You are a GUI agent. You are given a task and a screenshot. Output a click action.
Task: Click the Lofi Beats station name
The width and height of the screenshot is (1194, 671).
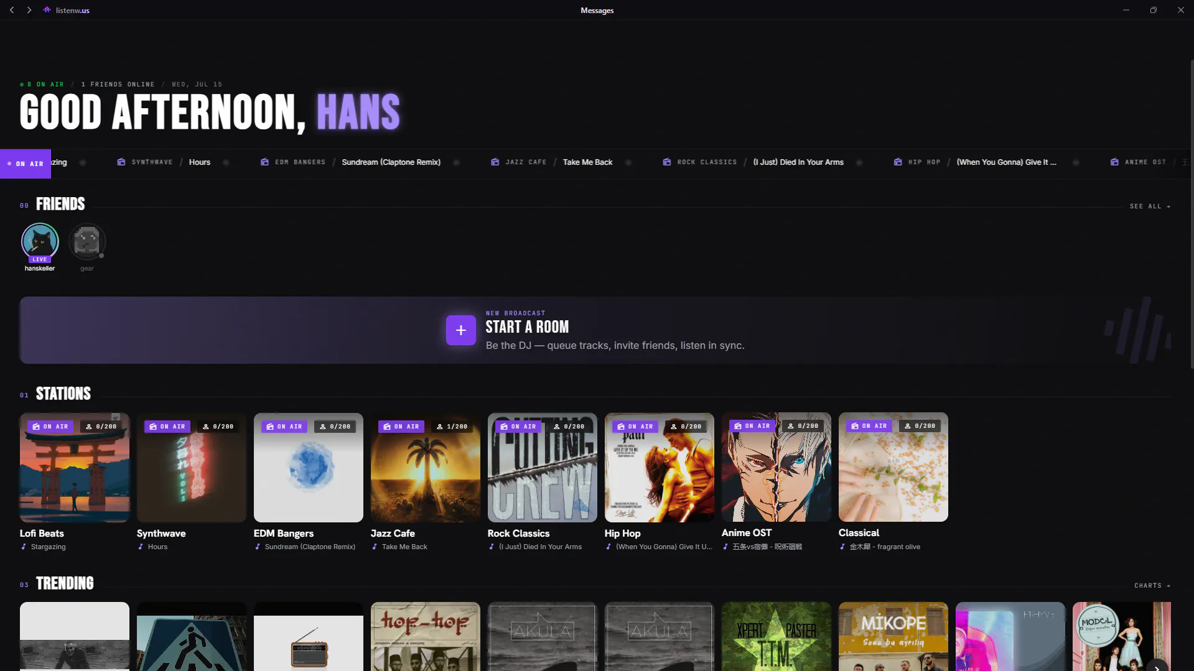point(42,533)
